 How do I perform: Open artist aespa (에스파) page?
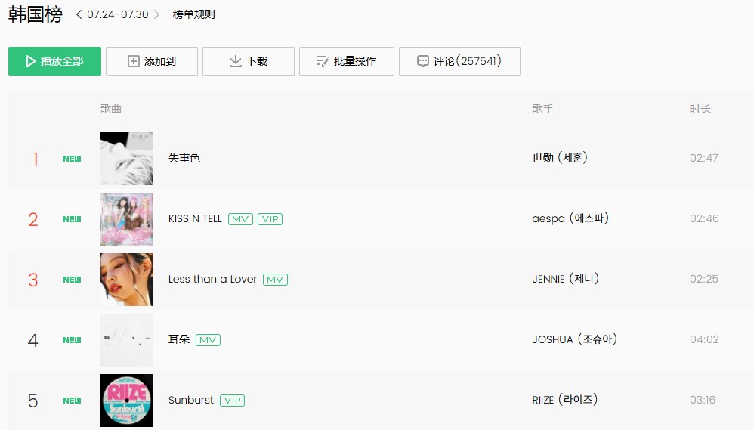570,218
